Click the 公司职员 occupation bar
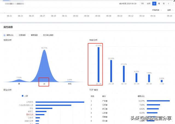 [x=60, y=102]
